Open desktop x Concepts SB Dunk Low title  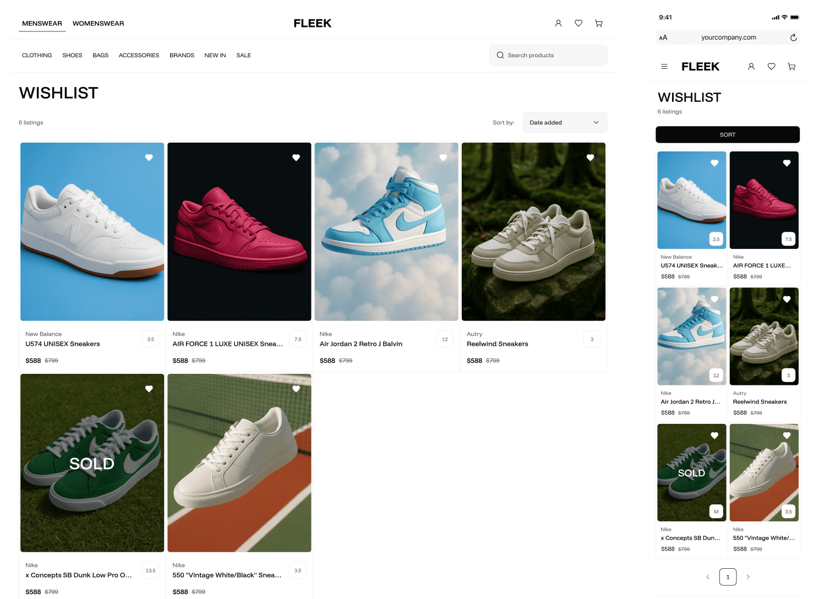[79, 575]
